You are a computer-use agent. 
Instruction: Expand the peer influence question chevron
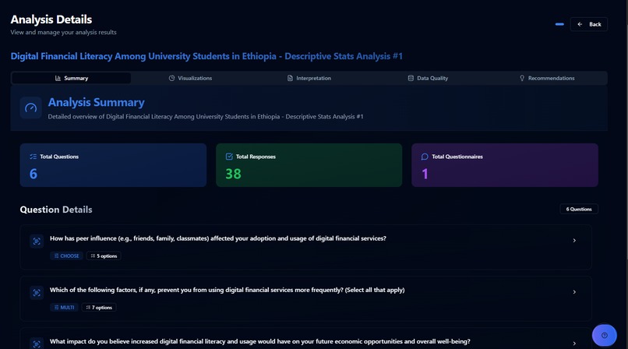(574, 241)
